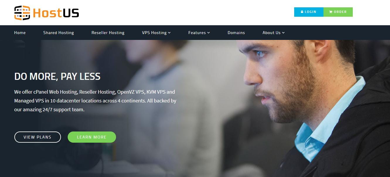Open the Reseller Hosting page

point(108,33)
